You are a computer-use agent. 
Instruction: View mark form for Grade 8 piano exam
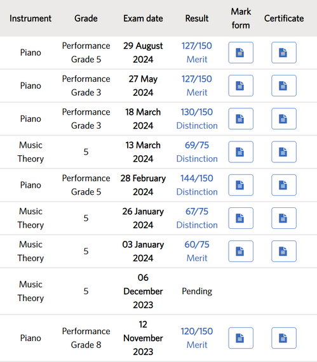point(241,338)
